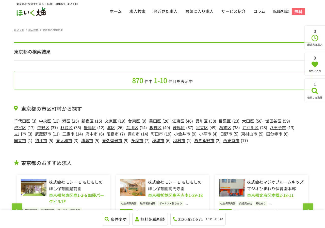Click the ほいく畑 breadcrumb link

(x=19, y=30)
